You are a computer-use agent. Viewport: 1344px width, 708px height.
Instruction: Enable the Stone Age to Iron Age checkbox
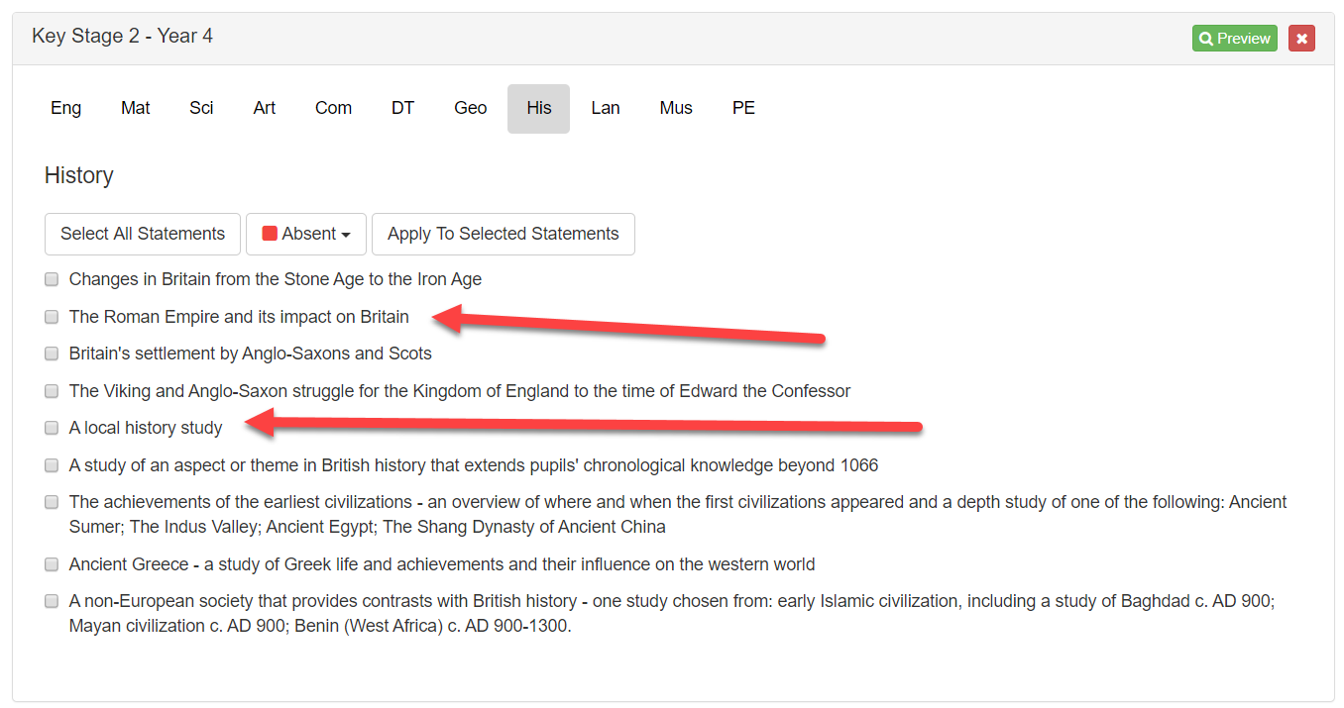click(52, 279)
